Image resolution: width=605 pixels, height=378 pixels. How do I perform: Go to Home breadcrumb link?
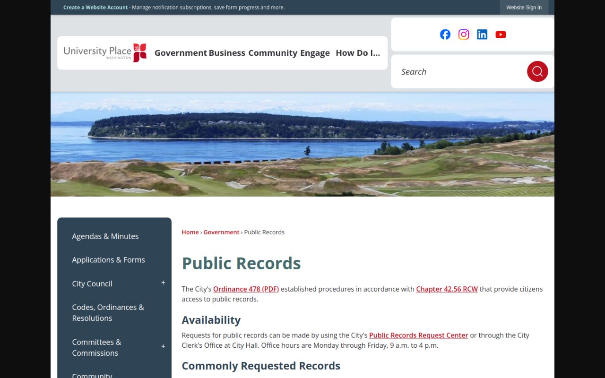(190, 232)
